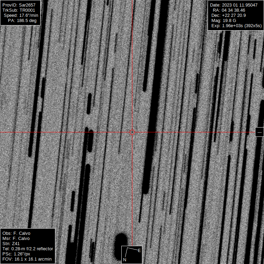Select the 'Exp: 1.96e+03s (392x5s)' text

tap(236, 26)
